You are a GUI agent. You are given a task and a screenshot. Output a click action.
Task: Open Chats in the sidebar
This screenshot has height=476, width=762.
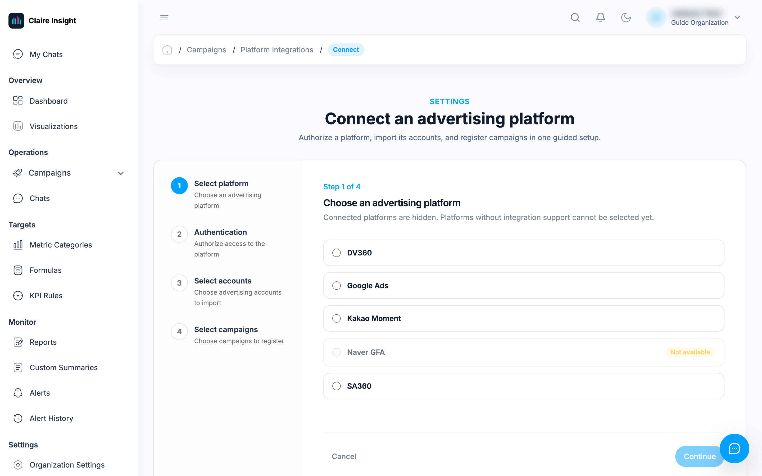[x=39, y=198]
